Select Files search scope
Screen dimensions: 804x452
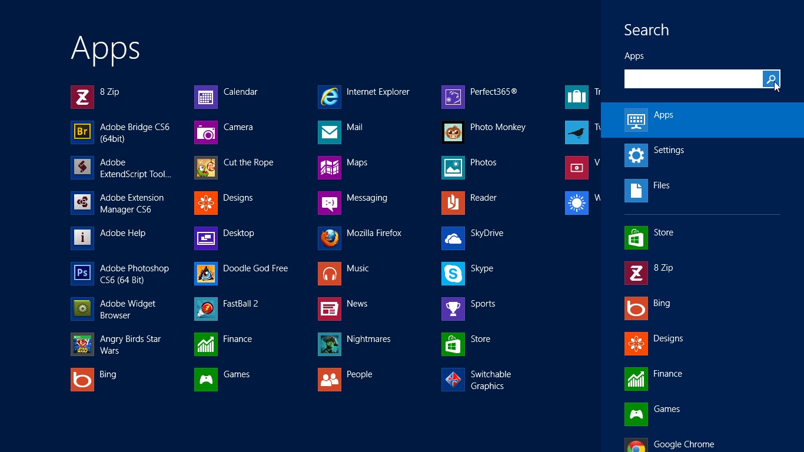702,191
